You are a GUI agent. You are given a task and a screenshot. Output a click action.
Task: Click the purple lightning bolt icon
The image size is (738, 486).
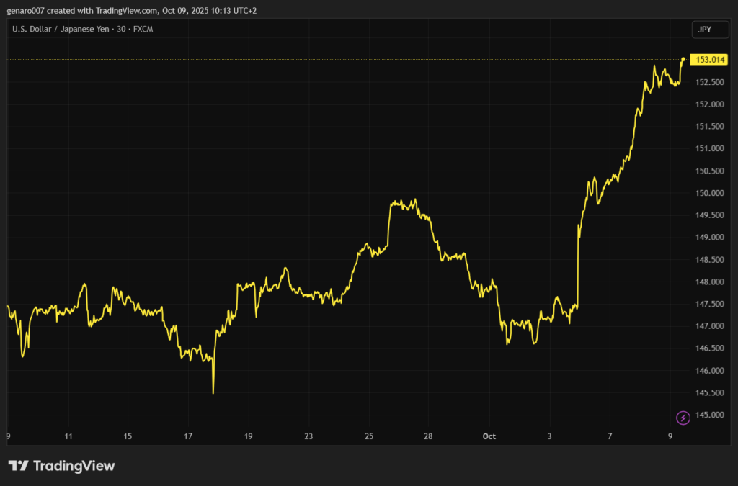pyautogui.click(x=683, y=418)
